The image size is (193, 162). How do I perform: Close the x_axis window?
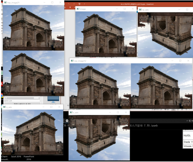point(126,112)
